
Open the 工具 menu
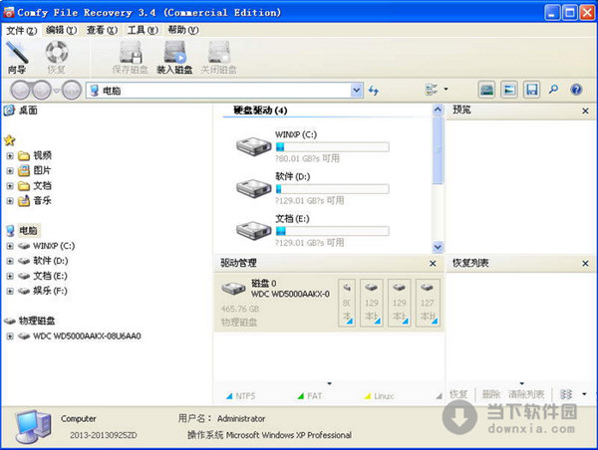pyautogui.click(x=143, y=30)
